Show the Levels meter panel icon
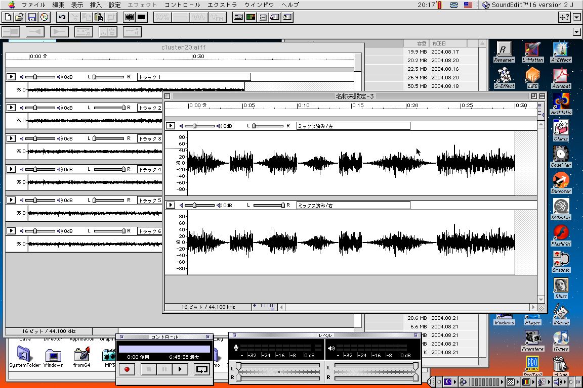Viewport: 583px width, 388px height. pyautogui.click(x=251, y=17)
